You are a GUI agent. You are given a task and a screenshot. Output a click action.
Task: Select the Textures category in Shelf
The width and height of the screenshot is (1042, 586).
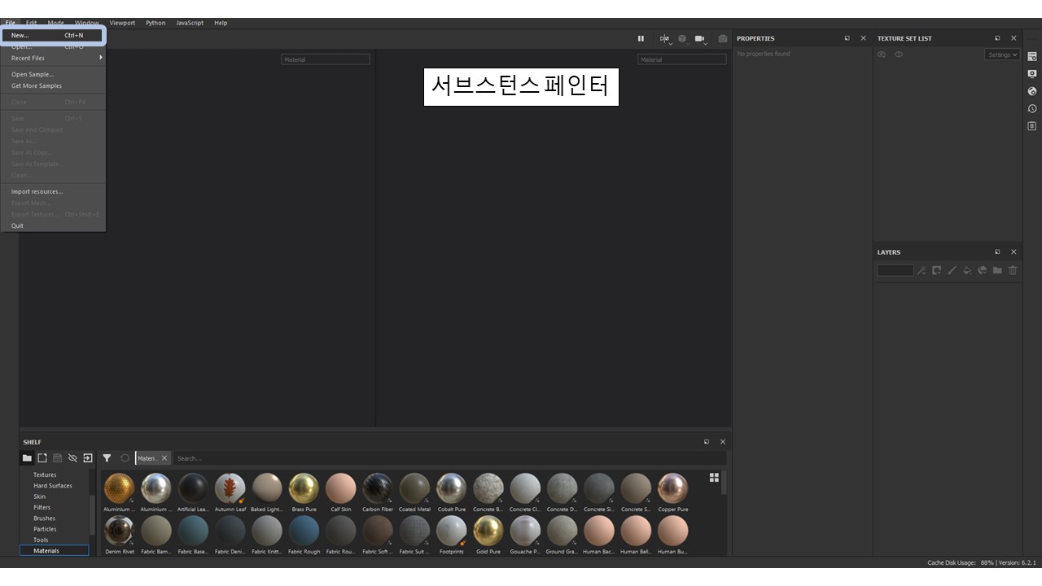[x=45, y=474]
